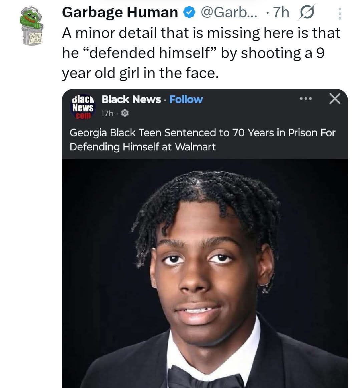Open the horizontal three-dot post options
The height and width of the screenshot is (388, 360).
305,99
